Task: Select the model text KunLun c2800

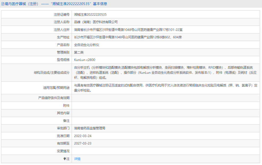Action: click(x=85, y=60)
